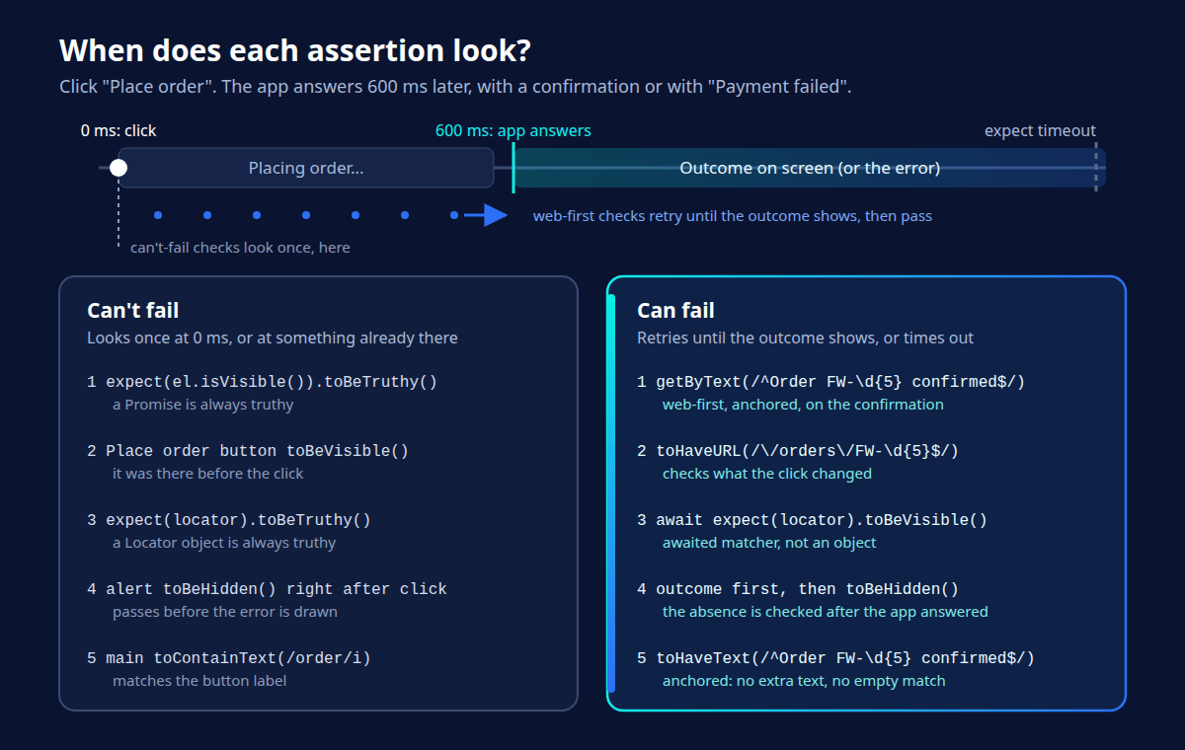Viewport: 1185px width, 750px height.
Task: Click 'Looks once at 0 ms' card subtitle
Action: 273,338
